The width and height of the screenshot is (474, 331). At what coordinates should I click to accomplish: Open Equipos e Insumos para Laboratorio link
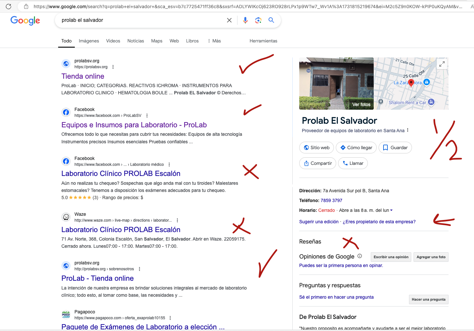coord(134,125)
